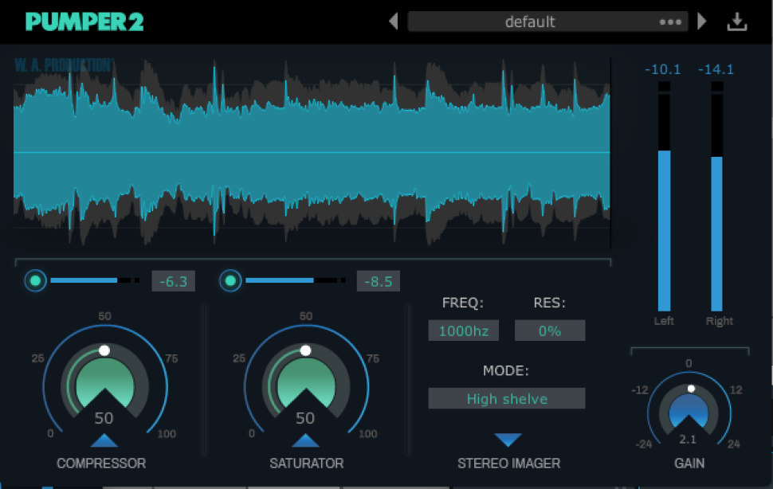This screenshot has width=773, height=489.
Task: Go to the previous preset arrow
Action: [x=393, y=22]
